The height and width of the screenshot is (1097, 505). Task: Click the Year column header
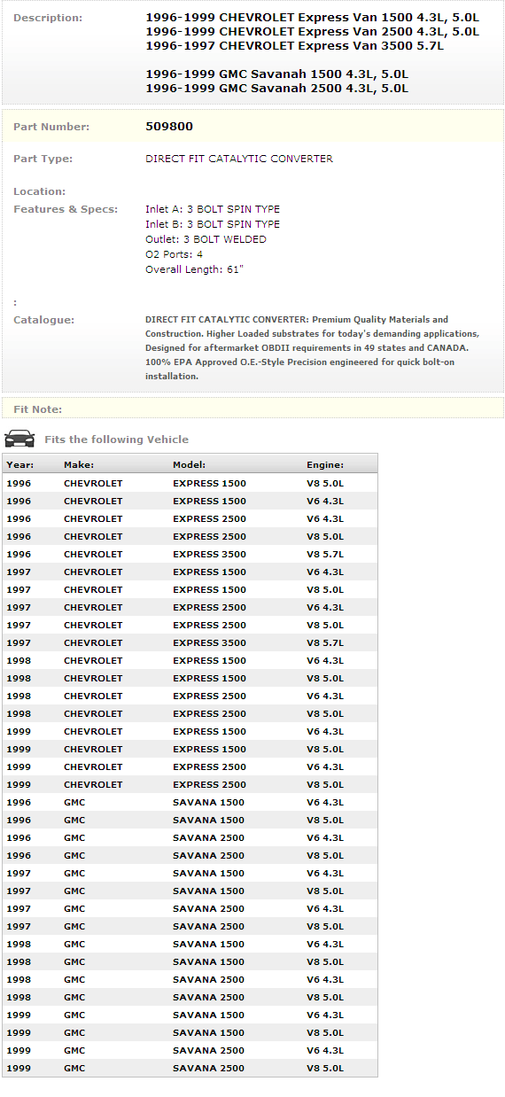19,464
